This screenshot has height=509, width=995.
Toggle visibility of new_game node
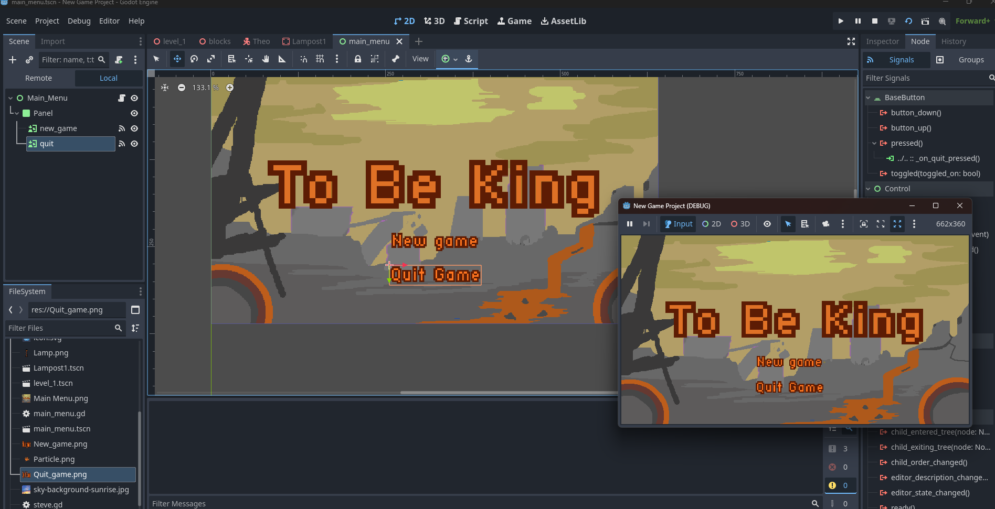tap(134, 128)
